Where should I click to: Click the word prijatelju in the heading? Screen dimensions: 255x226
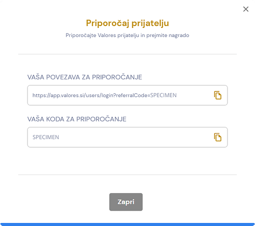coord(150,23)
